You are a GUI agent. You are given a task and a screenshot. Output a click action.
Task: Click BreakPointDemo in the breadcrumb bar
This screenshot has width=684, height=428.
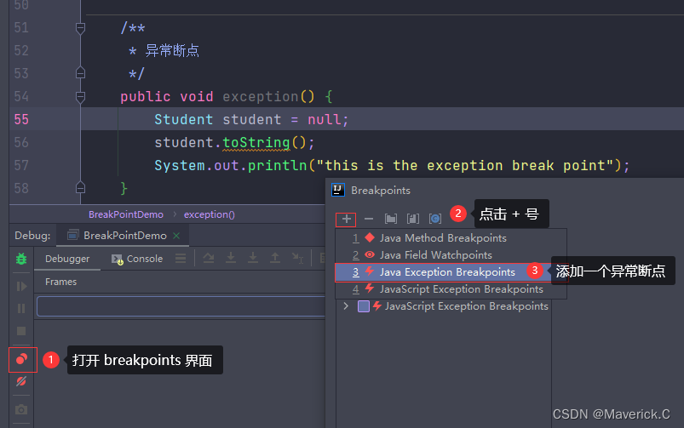coord(126,214)
